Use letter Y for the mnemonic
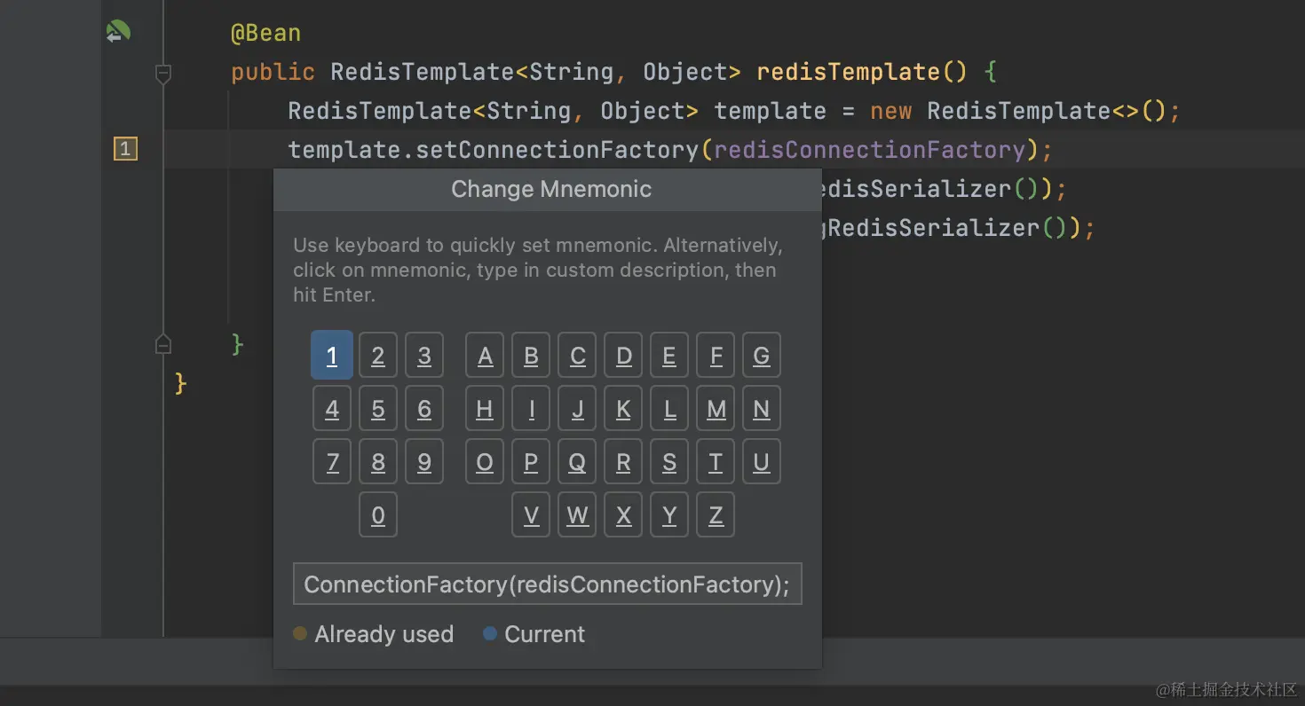The width and height of the screenshot is (1305, 706). tap(669, 514)
